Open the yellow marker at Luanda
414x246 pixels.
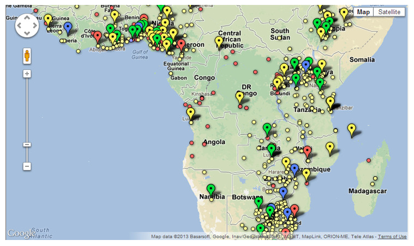pyautogui.click(x=190, y=113)
